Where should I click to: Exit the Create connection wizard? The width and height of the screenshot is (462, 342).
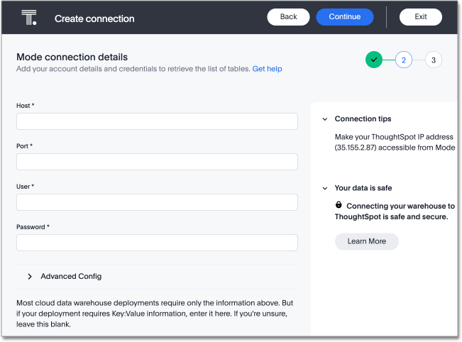(420, 17)
